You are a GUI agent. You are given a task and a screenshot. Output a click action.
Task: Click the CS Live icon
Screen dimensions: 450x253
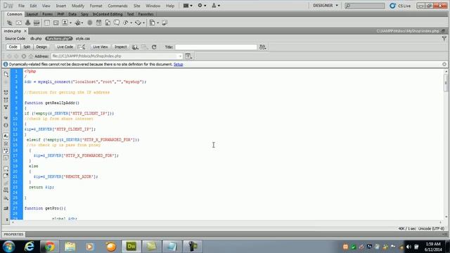[x=392, y=6]
